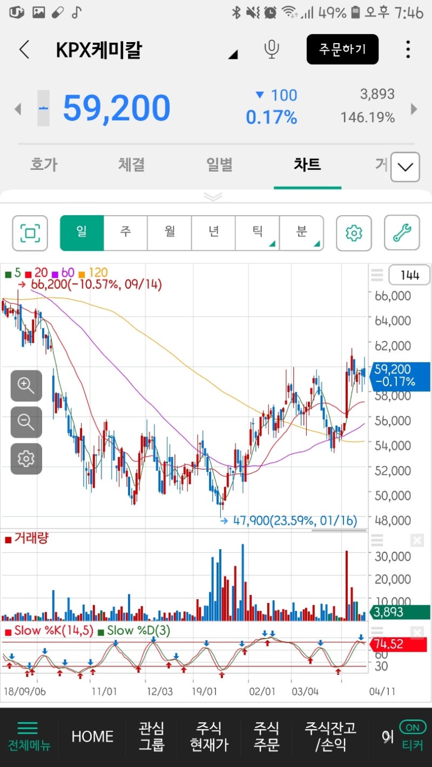Open the chart wrench tools icon
The image size is (432, 767).
402,233
